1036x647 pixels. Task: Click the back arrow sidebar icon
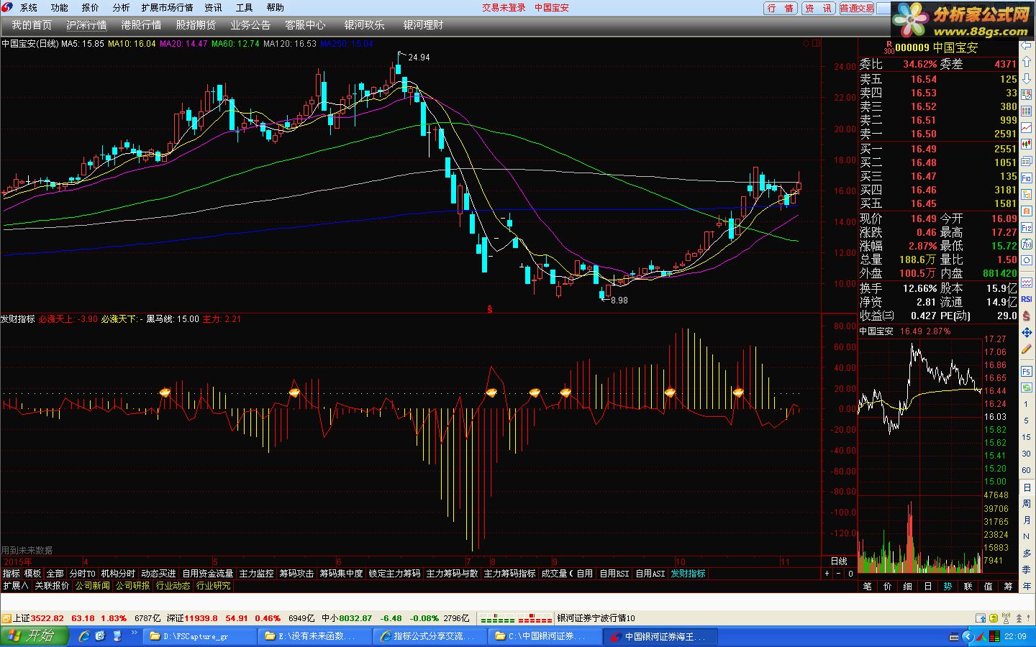(1027, 45)
